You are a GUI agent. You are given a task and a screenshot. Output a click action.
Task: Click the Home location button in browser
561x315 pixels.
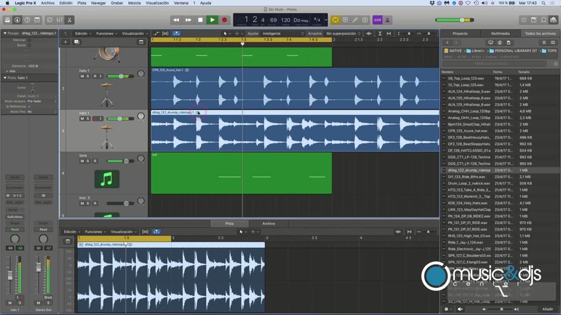click(x=500, y=43)
